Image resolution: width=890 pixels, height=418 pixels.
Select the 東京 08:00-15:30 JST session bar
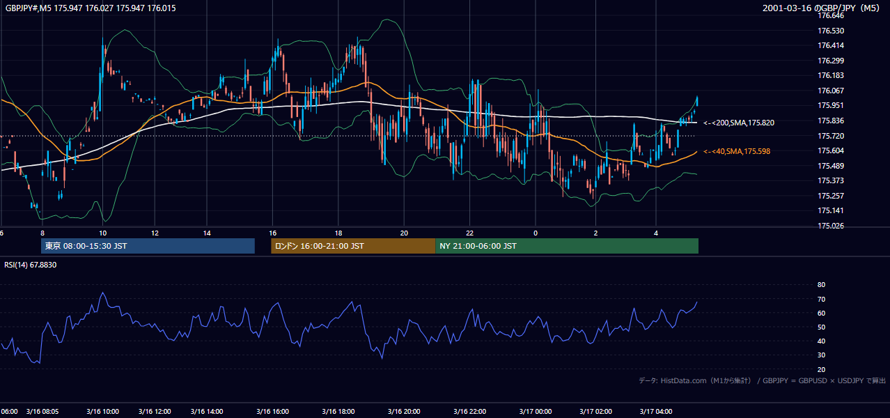point(148,246)
